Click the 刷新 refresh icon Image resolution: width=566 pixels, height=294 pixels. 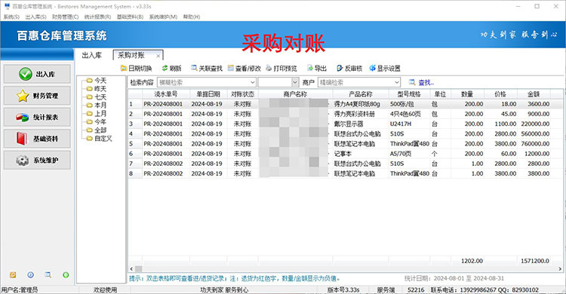[165, 68]
